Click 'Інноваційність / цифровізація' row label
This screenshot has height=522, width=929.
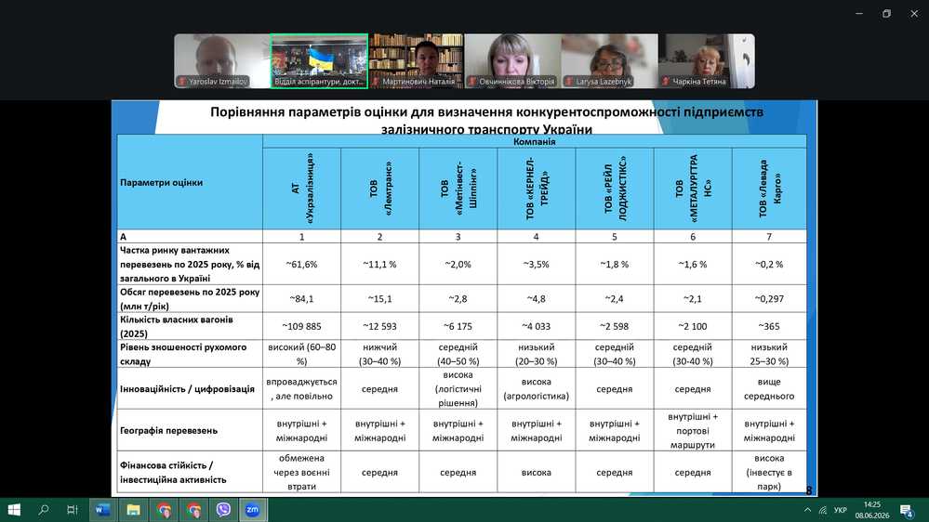coord(190,389)
